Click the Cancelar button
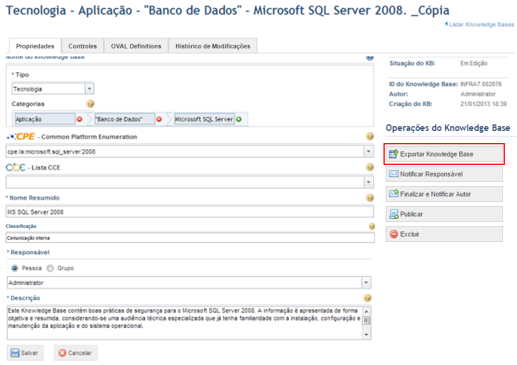The image size is (517, 365). tap(75, 353)
